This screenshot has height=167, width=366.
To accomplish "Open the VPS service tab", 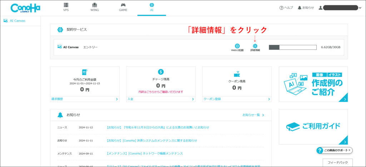I will (66, 7).
